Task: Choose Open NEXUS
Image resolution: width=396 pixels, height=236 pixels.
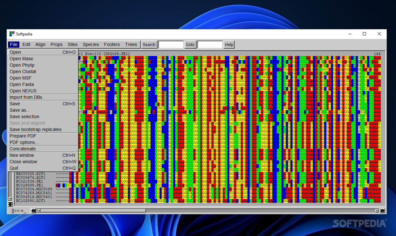Action: [43, 91]
